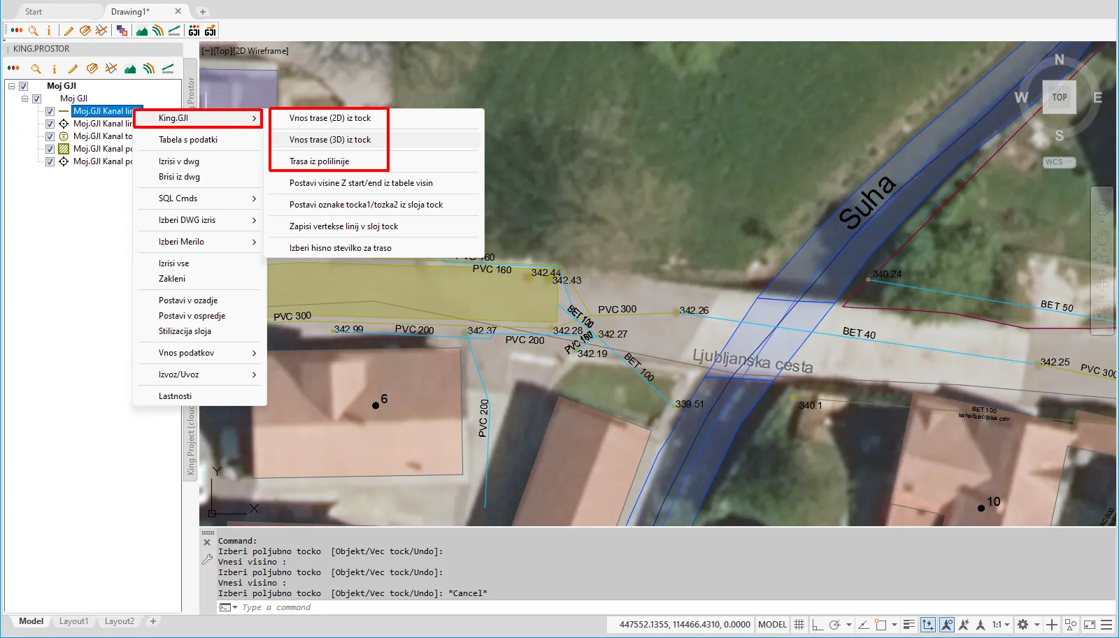The image size is (1119, 638).
Task: Click the orange info icon in KING.PROSTOR panel
Action: point(54,68)
